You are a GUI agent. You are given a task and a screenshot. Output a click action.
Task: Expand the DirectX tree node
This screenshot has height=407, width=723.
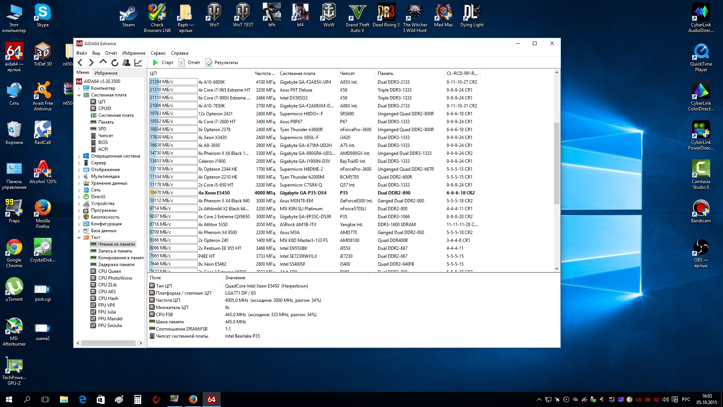(79, 197)
